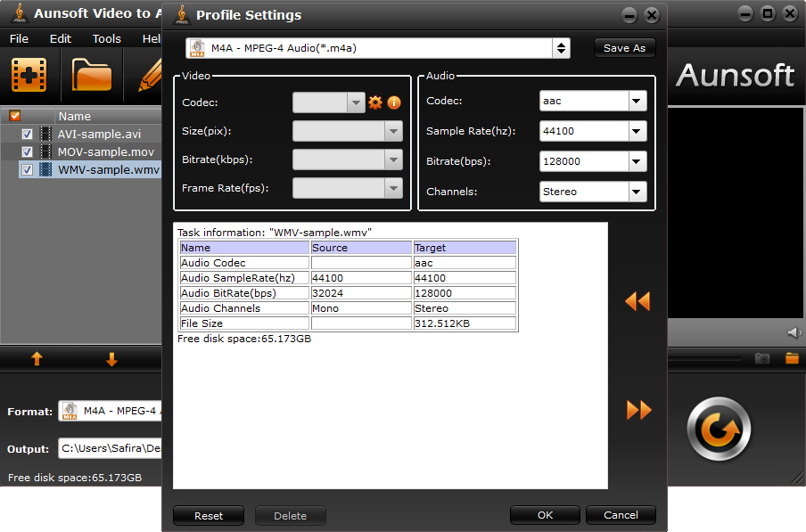Viewport: 806px width, 532px height.
Task: Click the main window Format field
Action: (110, 411)
